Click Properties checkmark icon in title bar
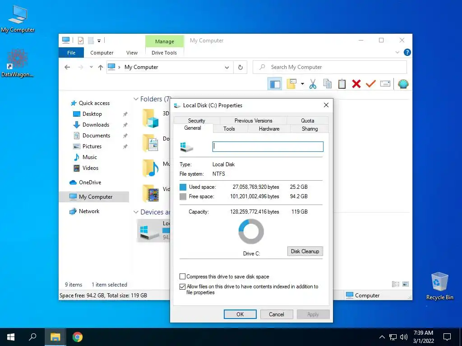Viewport: 462px width, 346px height. tap(80, 41)
